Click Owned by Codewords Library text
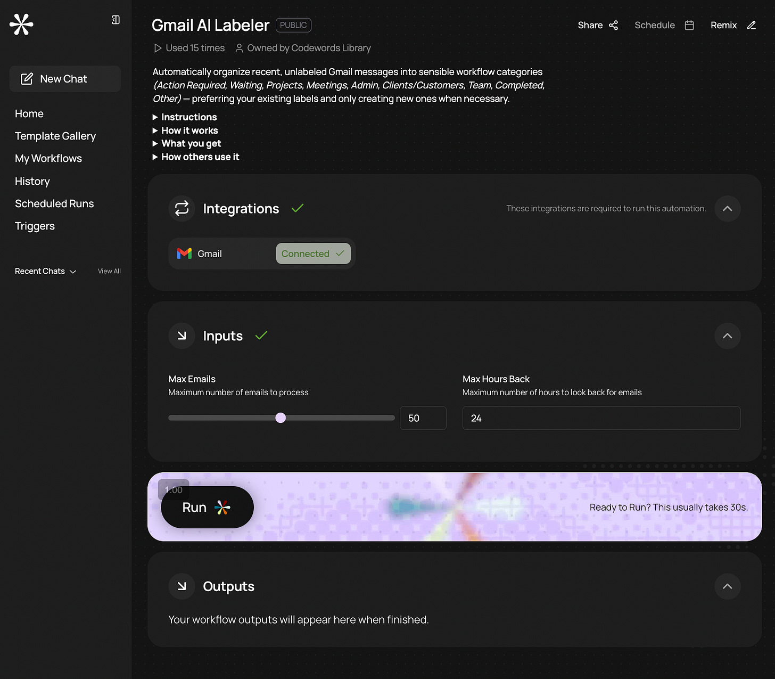 point(309,48)
